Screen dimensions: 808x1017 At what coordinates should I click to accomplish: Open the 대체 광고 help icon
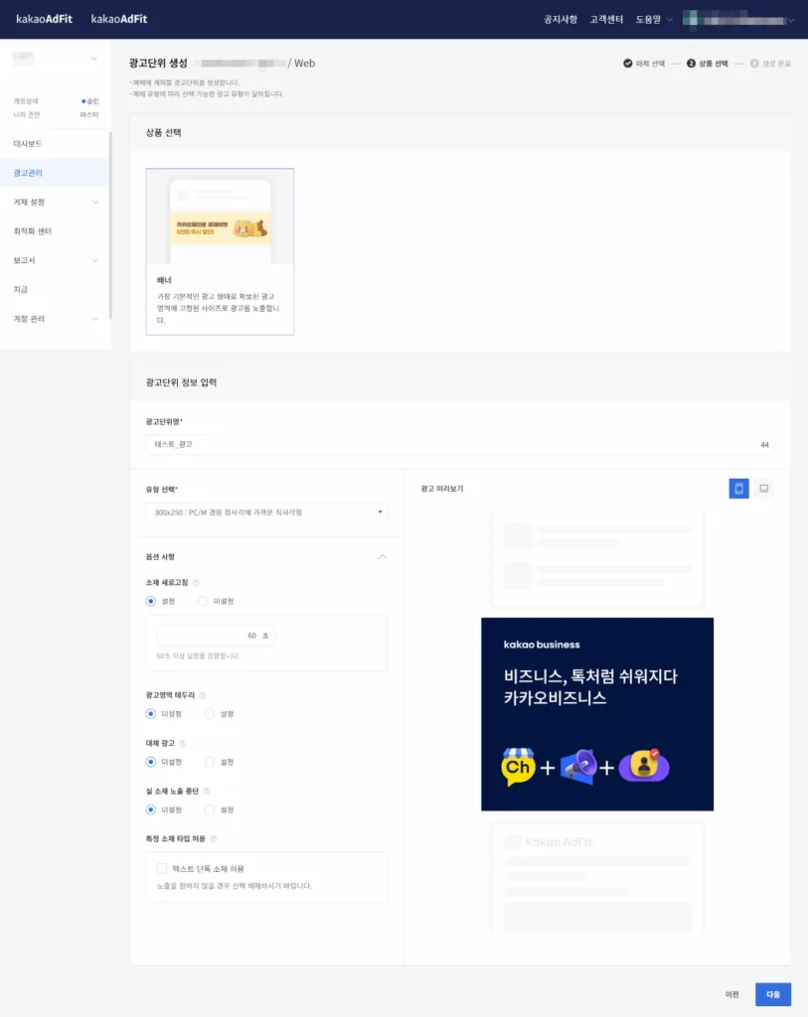182,744
